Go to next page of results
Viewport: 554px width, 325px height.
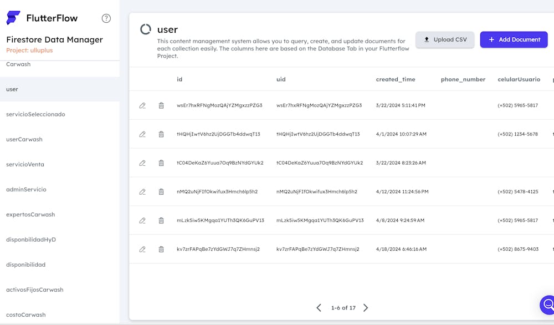[x=366, y=308]
